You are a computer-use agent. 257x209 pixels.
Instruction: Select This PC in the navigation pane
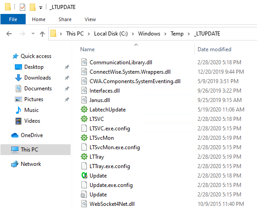[36, 150]
